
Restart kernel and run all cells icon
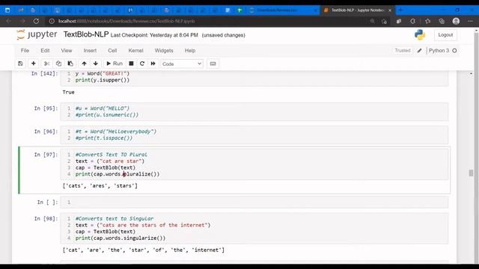click(153, 64)
